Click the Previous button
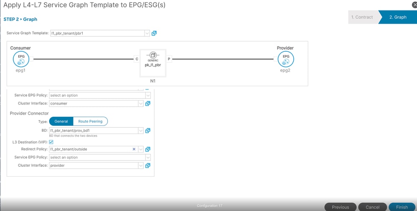This screenshot has width=417, height=211. click(x=341, y=207)
